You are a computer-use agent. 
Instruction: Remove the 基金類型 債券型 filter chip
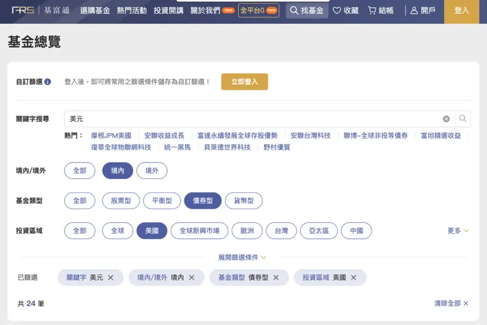coord(276,278)
